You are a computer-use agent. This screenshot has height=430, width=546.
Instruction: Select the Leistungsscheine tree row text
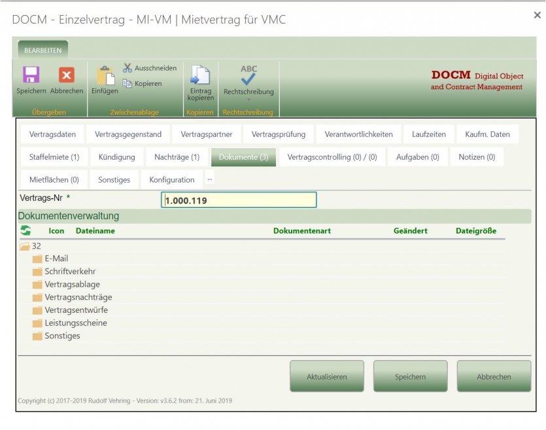click(x=76, y=323)
